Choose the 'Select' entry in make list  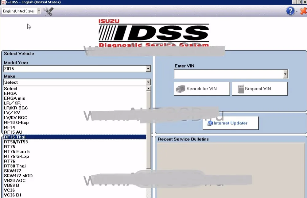tap(75, 89)
